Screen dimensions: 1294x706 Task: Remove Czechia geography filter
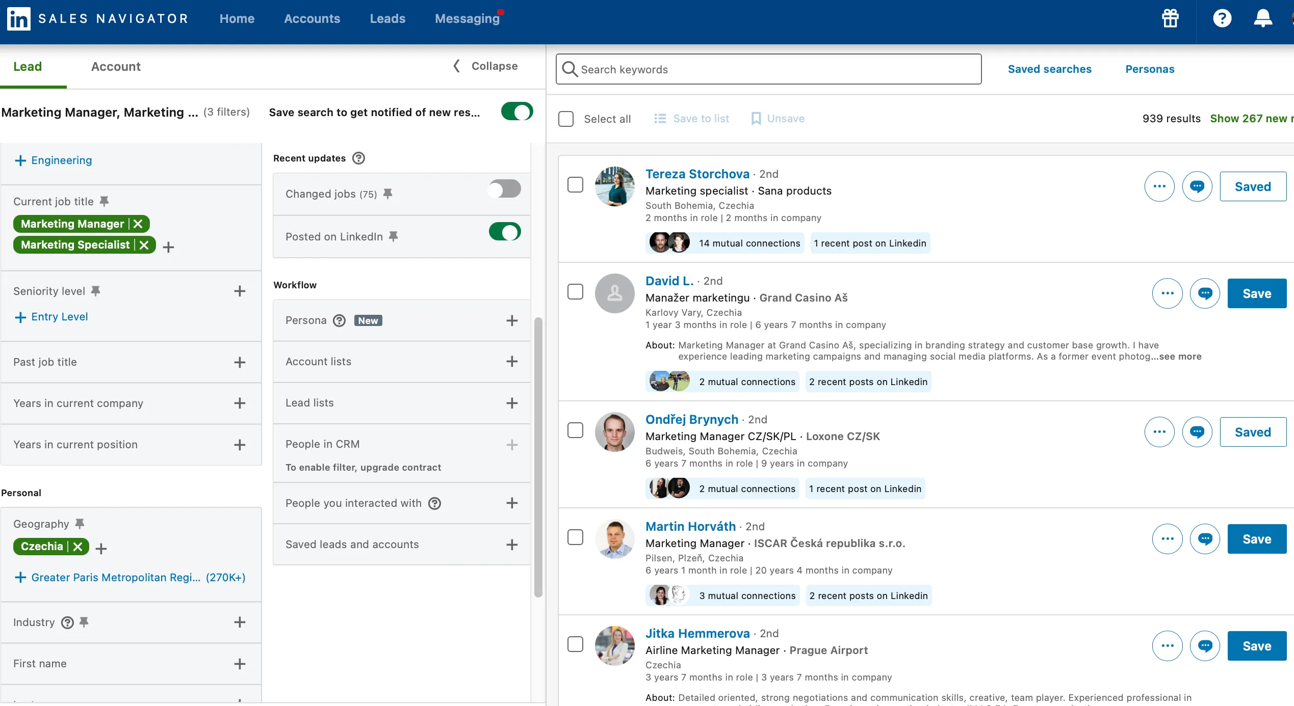click(77, 547)
